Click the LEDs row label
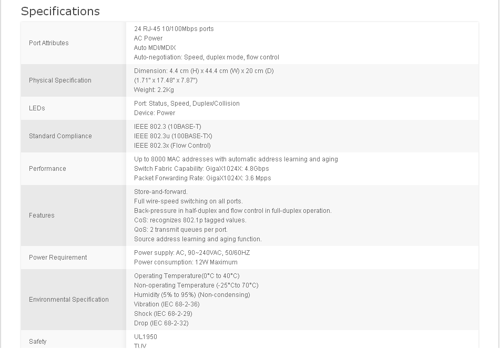This screenshot has width=500, height=349. point(37,108)
